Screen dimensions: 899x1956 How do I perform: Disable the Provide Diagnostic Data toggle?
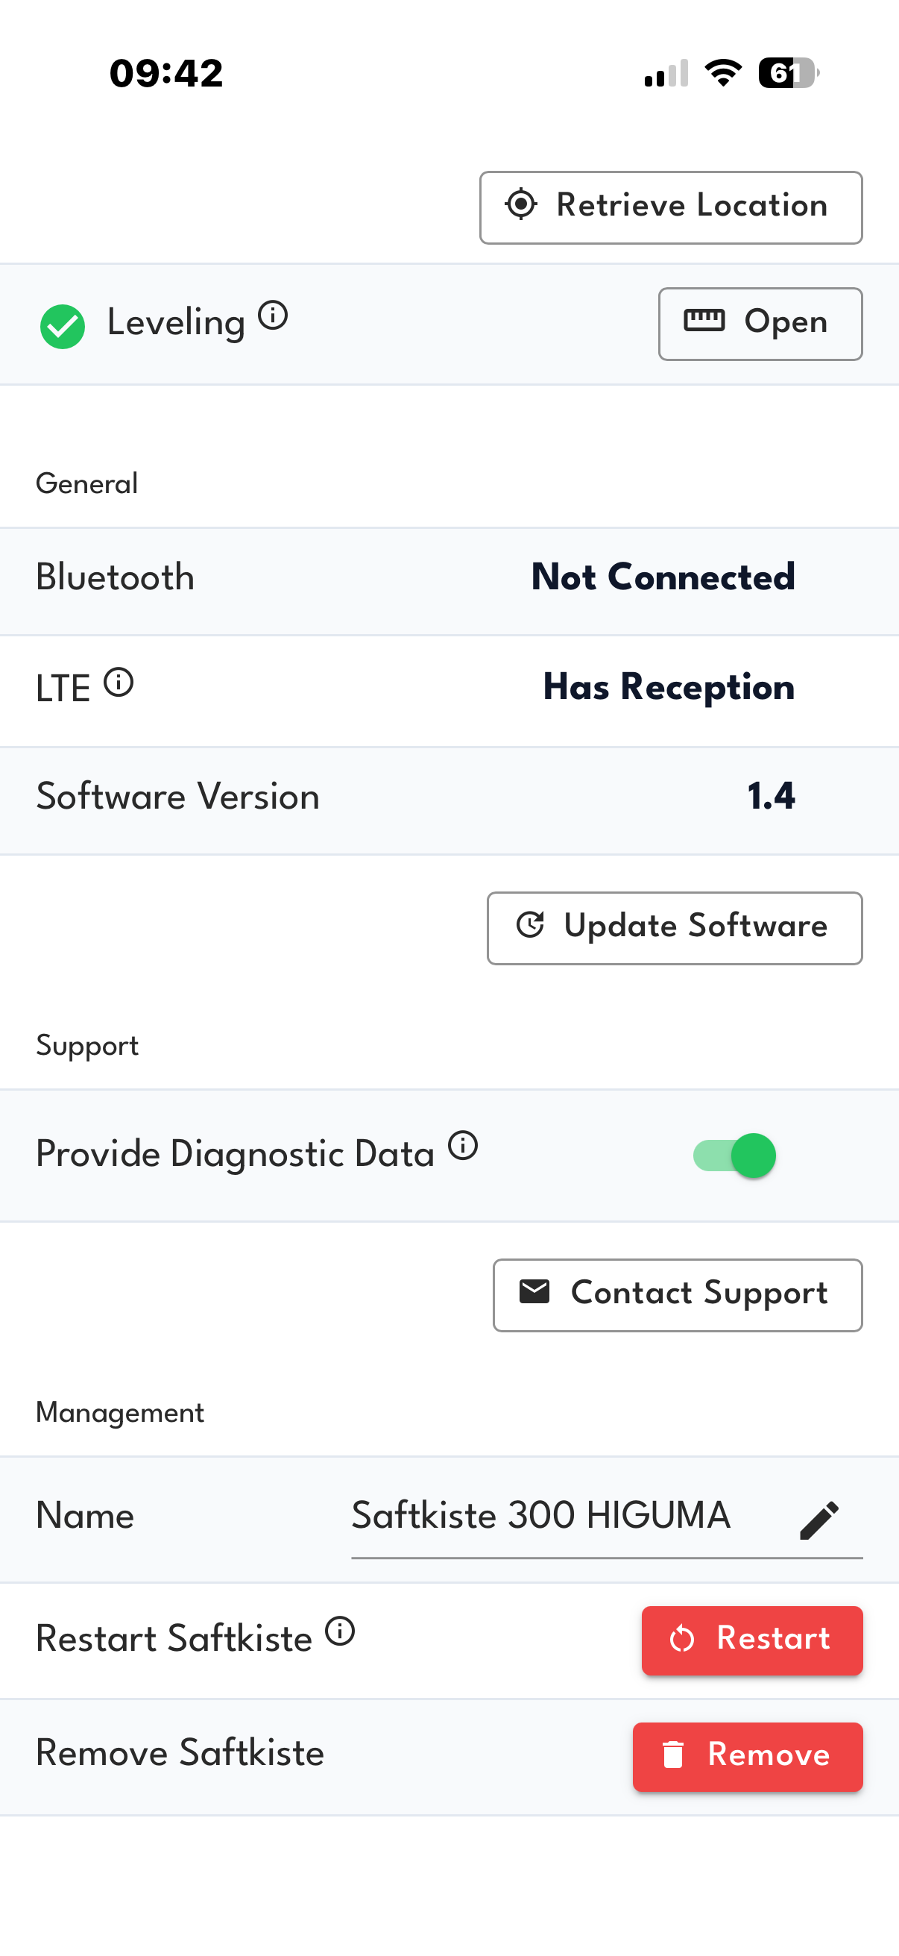734,1156
